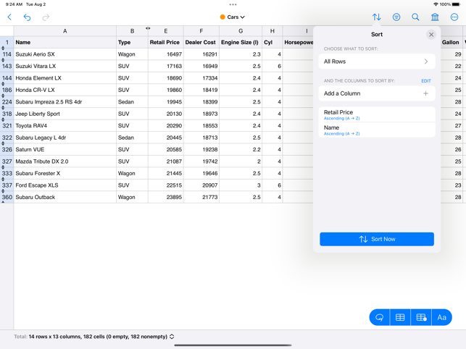Screen dimensions: 466x349
Task: Tap the table grid icon
Action: pyautogui.click(x=400, y=317)
